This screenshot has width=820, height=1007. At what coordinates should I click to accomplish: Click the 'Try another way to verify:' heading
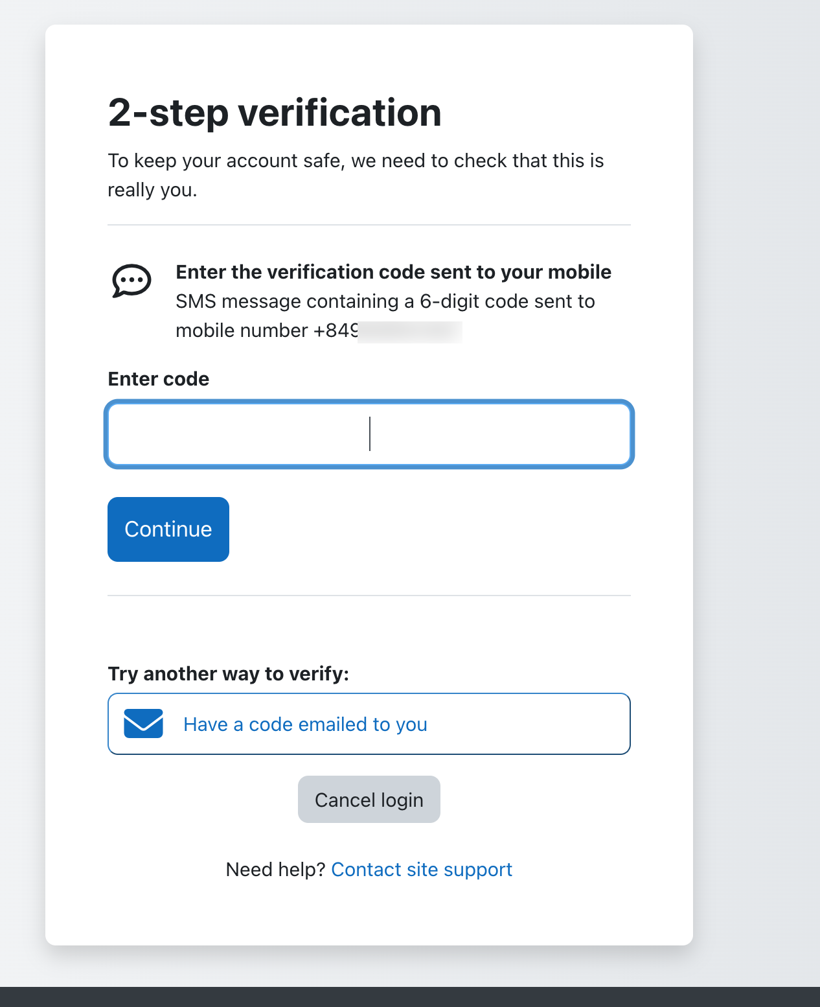229,674
